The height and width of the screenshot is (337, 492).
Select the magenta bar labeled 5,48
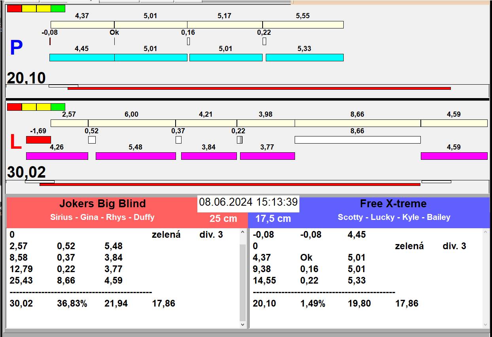pyautogui.click(x=136, y=156)
